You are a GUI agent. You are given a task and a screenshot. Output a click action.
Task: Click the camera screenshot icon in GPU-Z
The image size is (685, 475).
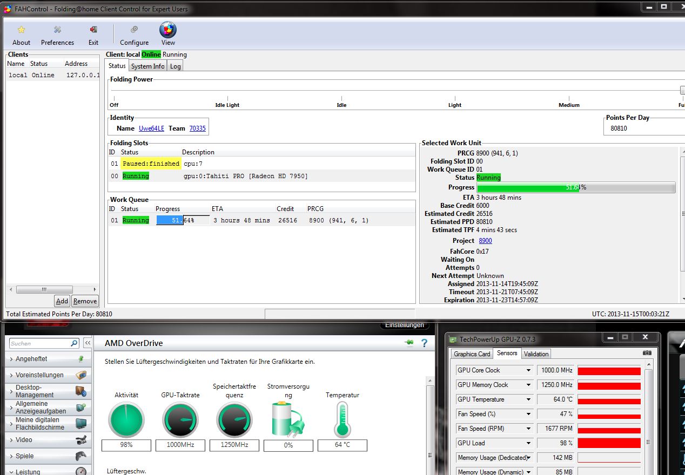647,353
